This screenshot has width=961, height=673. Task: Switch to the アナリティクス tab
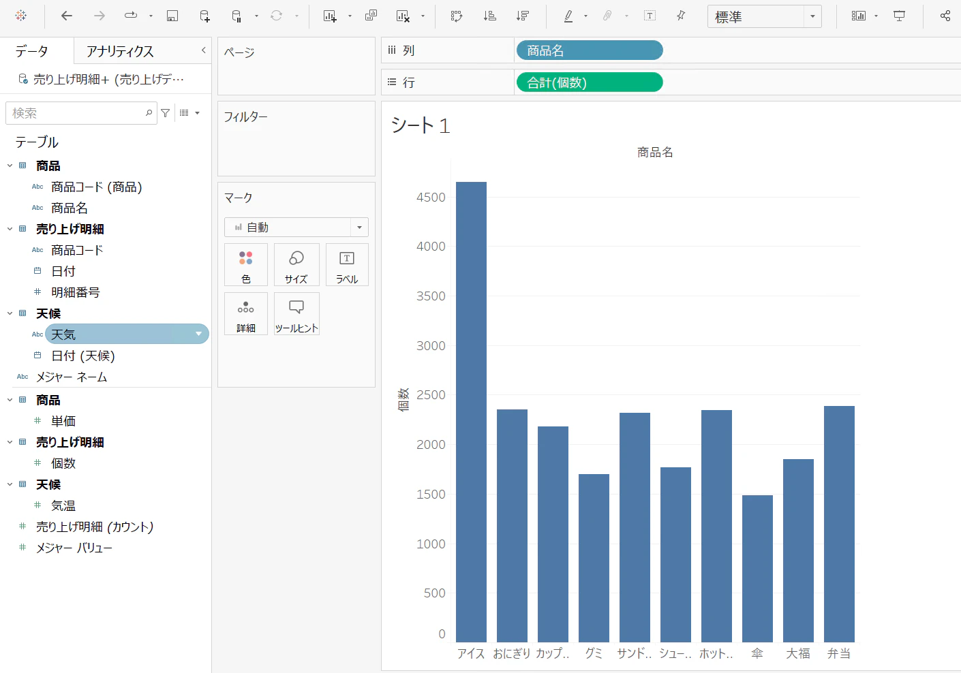[120, 51]
